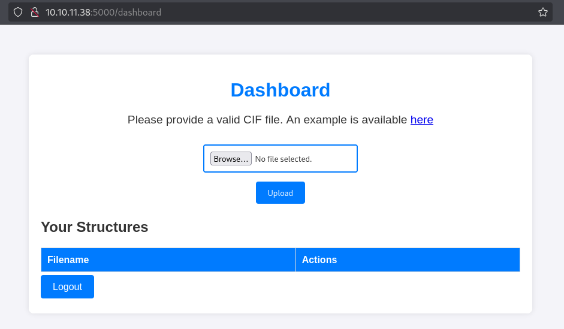Bookmark this page with the star icon

(x=543, y=12)
